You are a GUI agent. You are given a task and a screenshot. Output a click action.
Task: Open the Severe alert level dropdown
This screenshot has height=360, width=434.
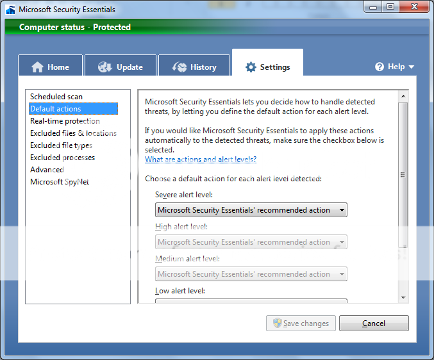click(251, 210)
